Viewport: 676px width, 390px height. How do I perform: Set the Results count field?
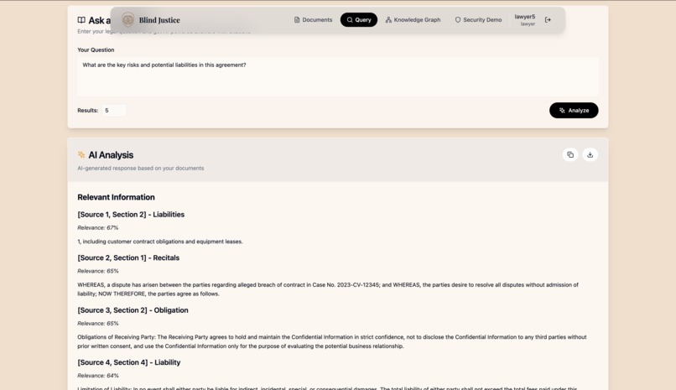click(x=114, y=111)
